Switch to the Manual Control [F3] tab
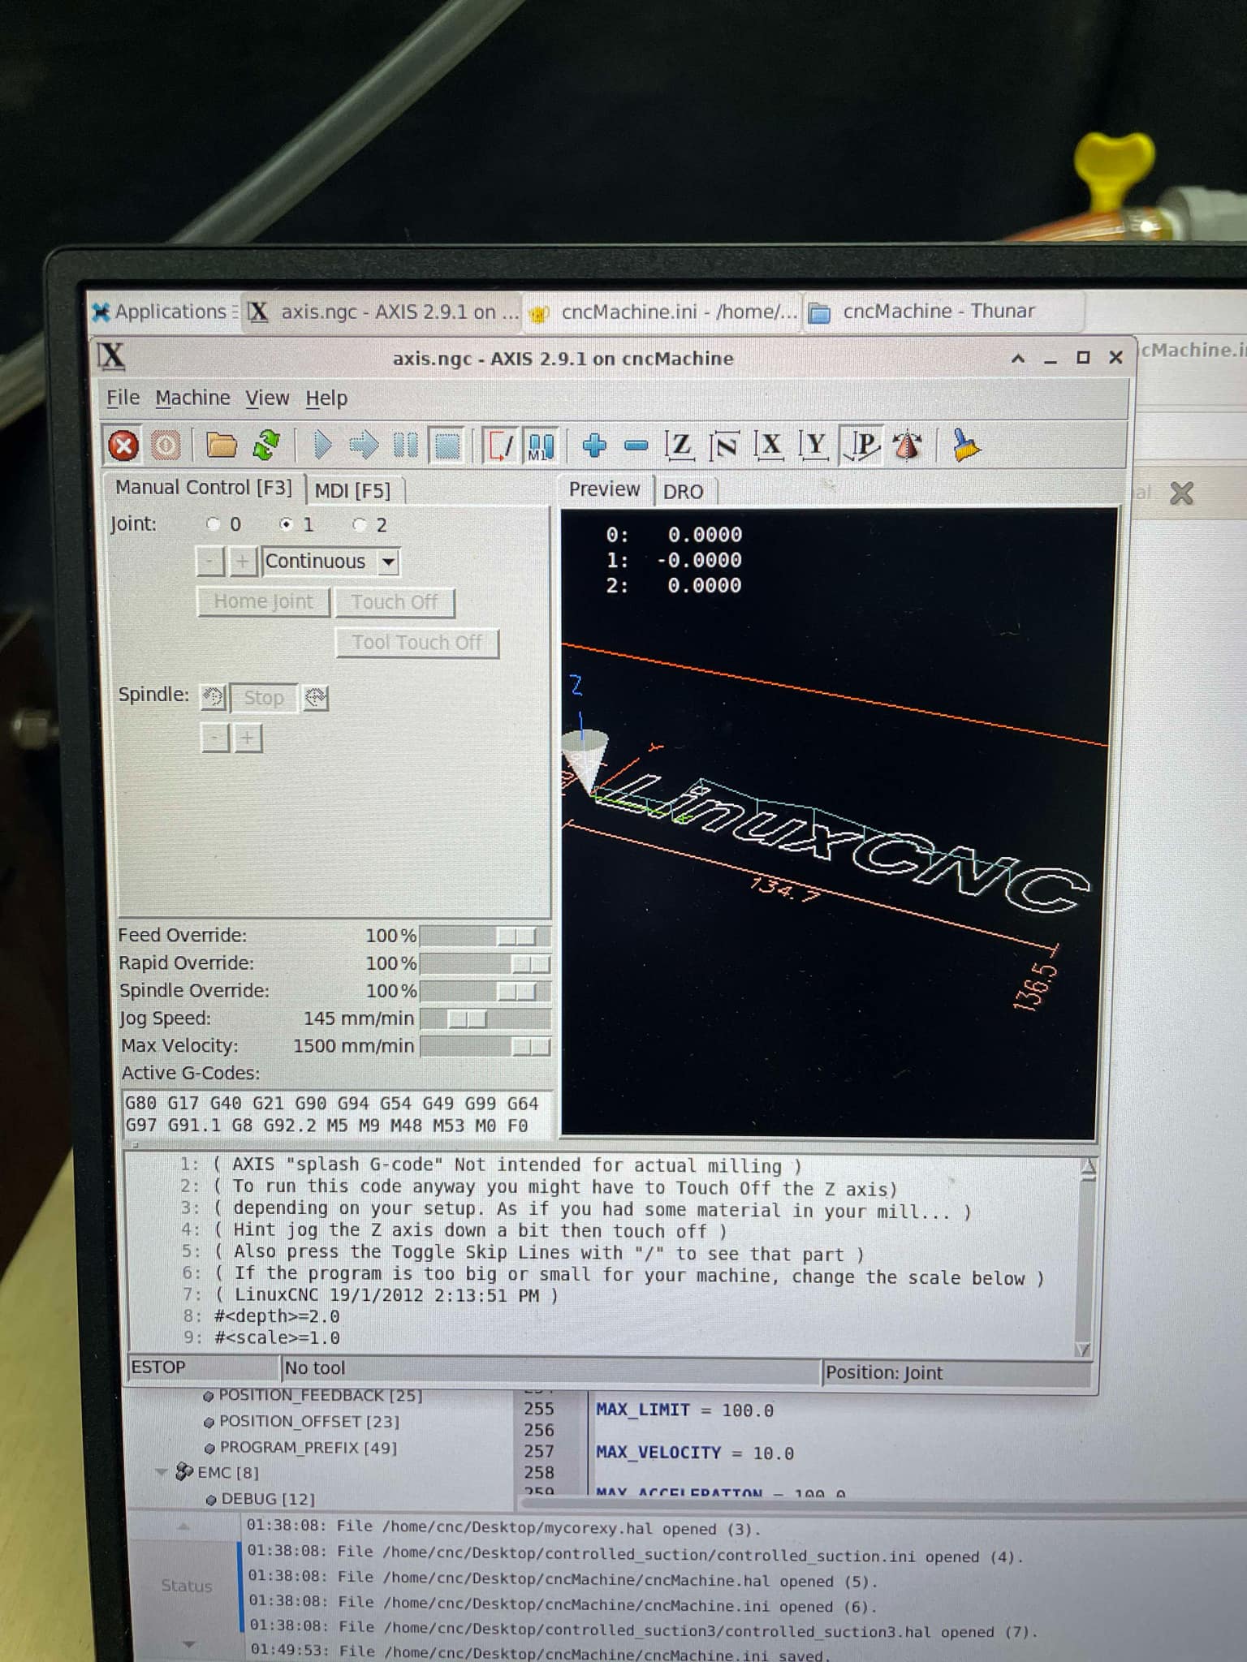This screenshot has height=1662, width=1247. pos(203,487)
